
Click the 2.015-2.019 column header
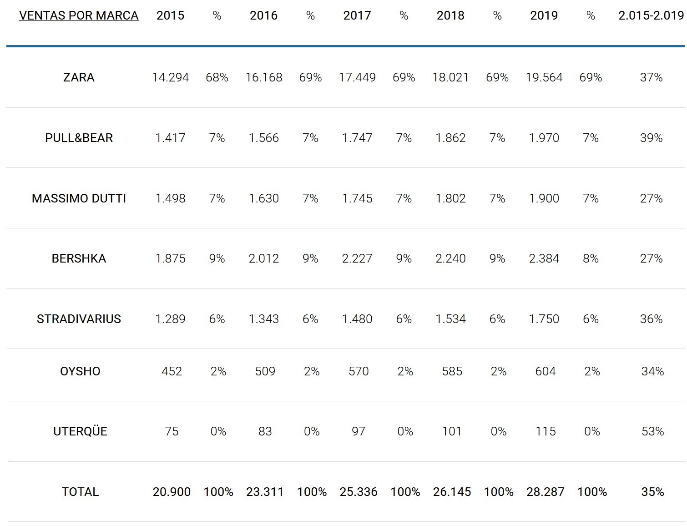pyautogui.click(x=651, y=15)
